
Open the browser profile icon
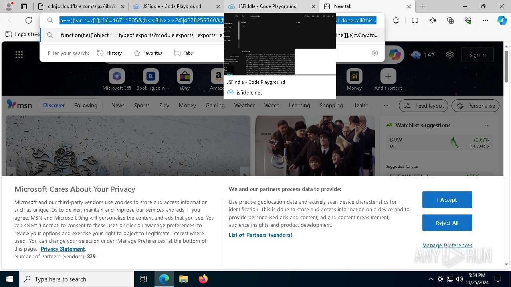click(9, 6)
